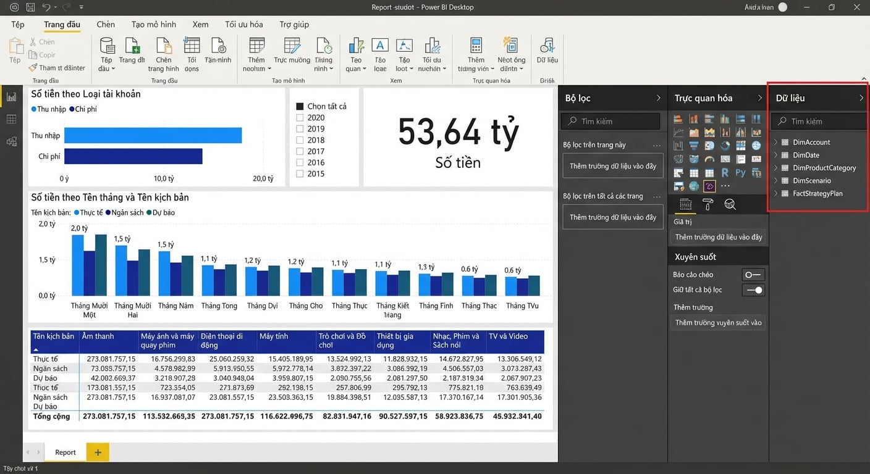
Task: Click the Bộ lọc Tìm kiếm search field
Action: (611, 121)
